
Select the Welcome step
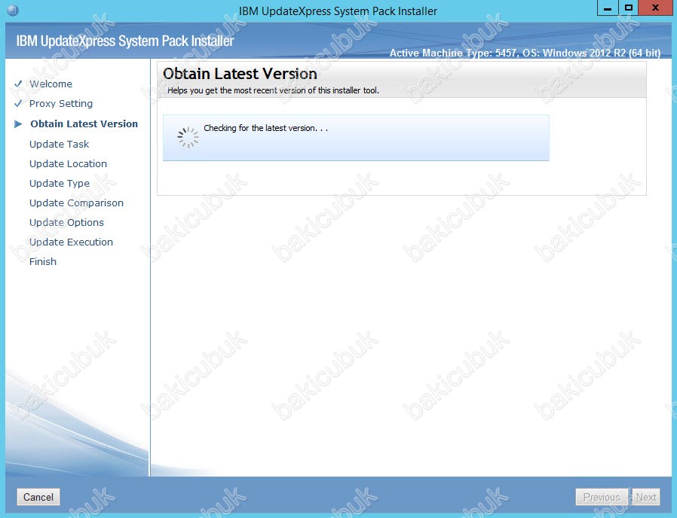(51, 84)
